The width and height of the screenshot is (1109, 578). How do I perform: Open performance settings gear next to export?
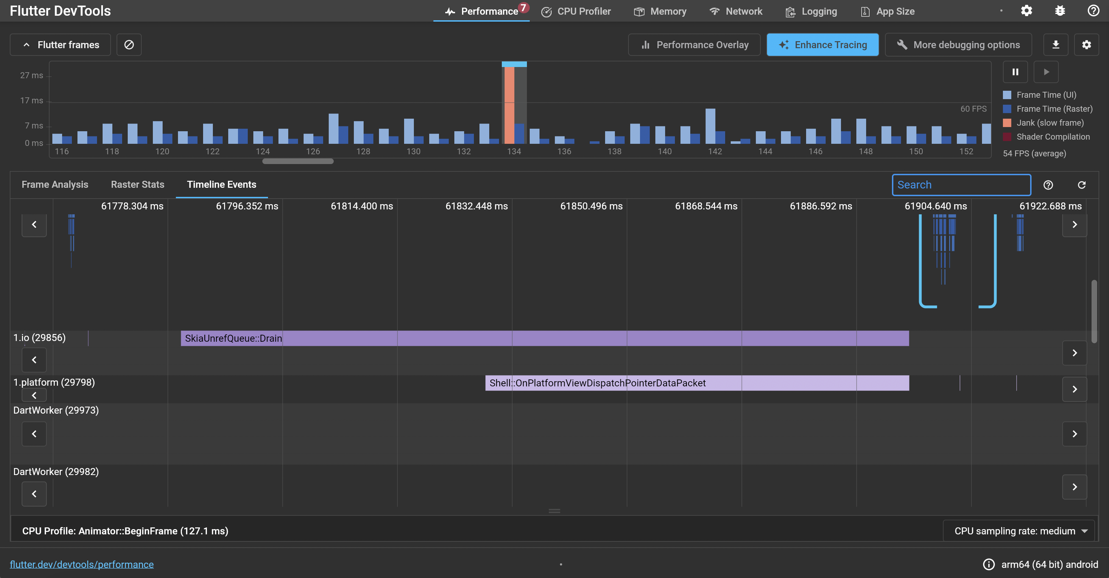point(1086,45)
